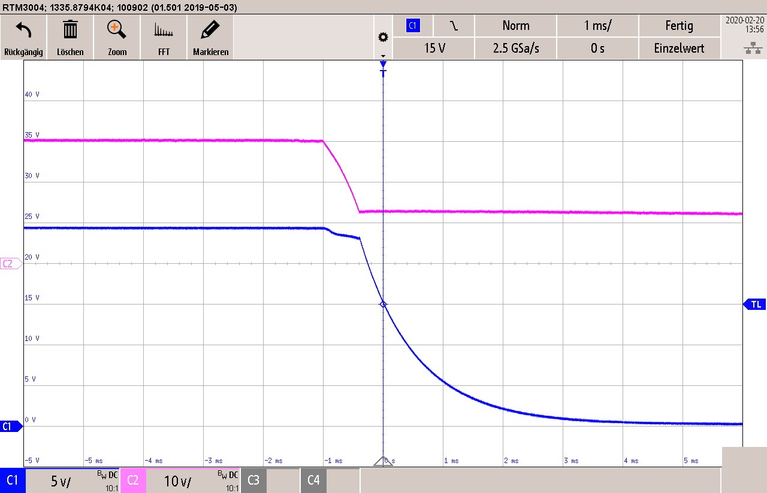Click the Fertig acquisition status button
This screenshot has height=493, width=767.
pos(680,26)
